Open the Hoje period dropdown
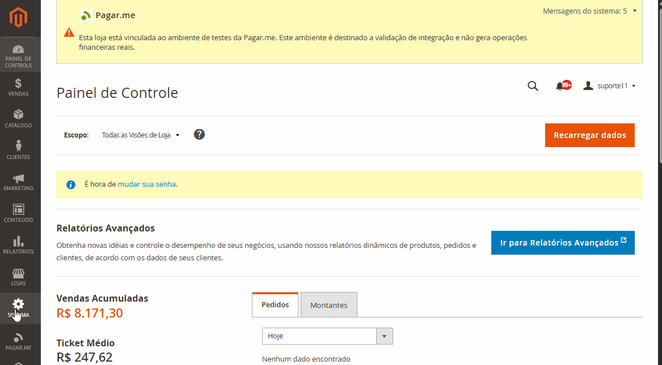This screenshot has height=365, width=662. click(327, 336)
